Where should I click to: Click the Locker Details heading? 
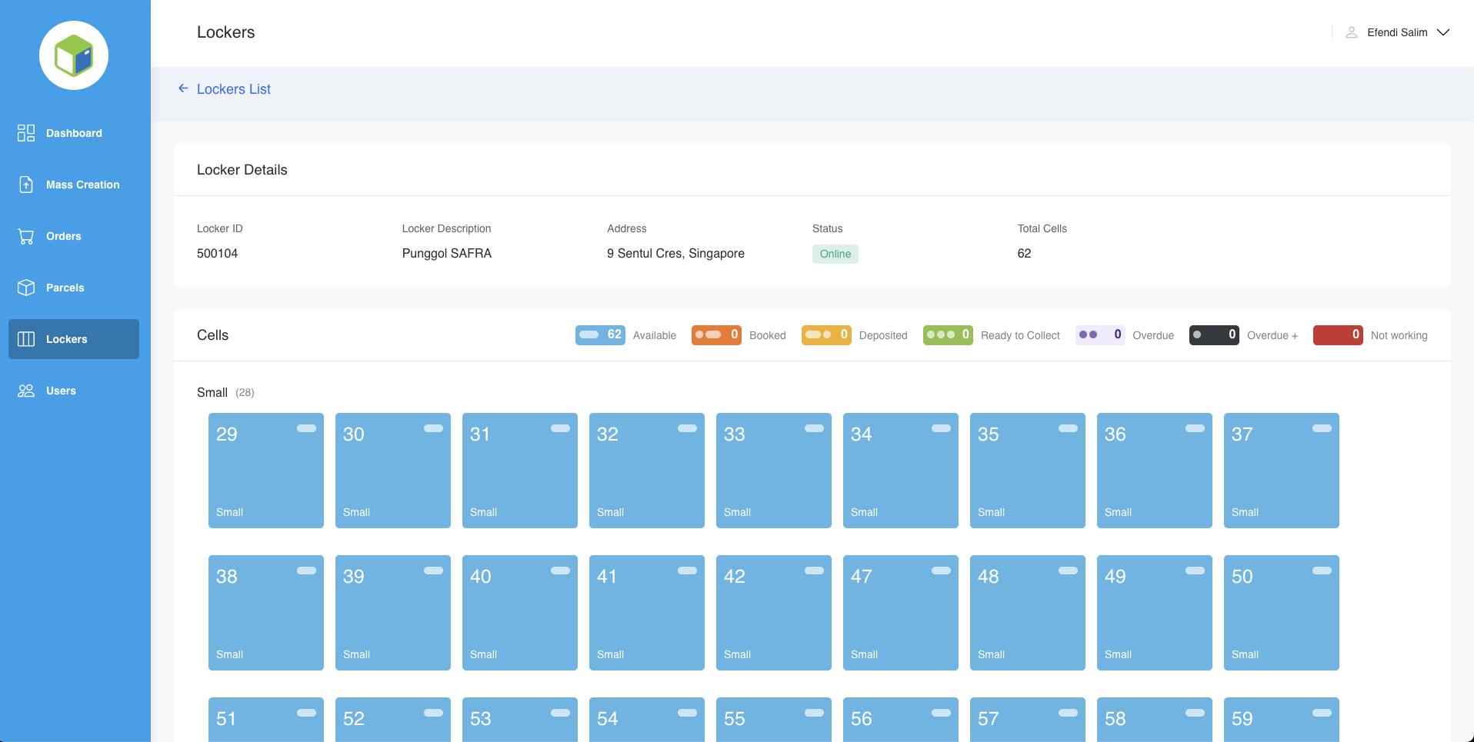click(242, 170)
